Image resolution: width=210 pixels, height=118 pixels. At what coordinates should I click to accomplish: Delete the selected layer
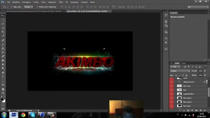(205, 110)
